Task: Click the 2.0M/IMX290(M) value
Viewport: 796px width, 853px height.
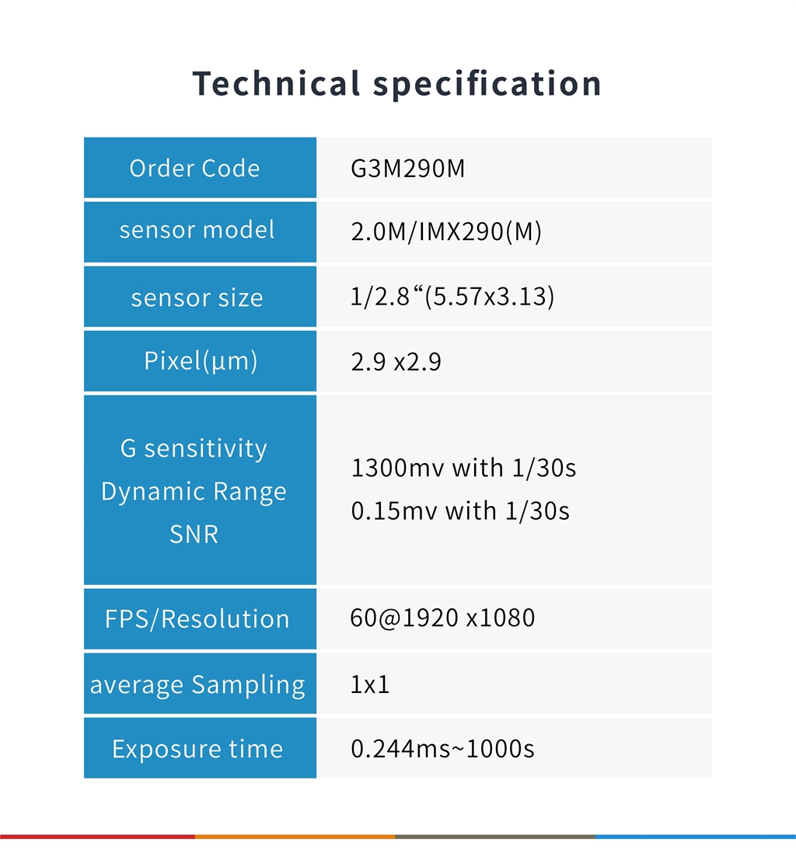Action: [x=446, y=233]
